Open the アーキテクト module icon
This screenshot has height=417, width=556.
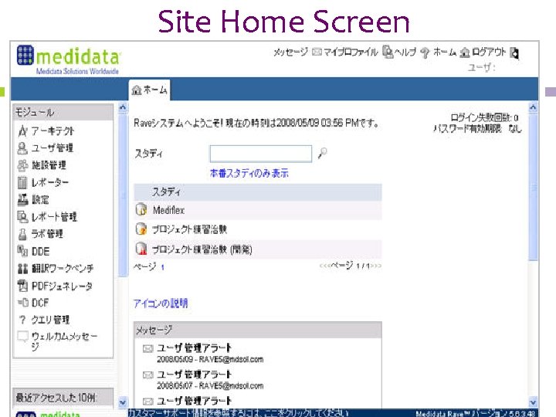point(22,131)
